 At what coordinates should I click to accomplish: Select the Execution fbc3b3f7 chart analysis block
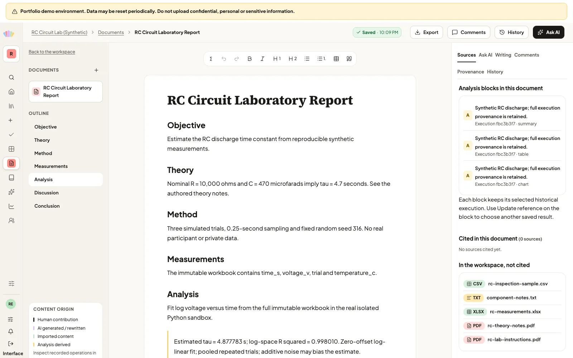[512, 176]
